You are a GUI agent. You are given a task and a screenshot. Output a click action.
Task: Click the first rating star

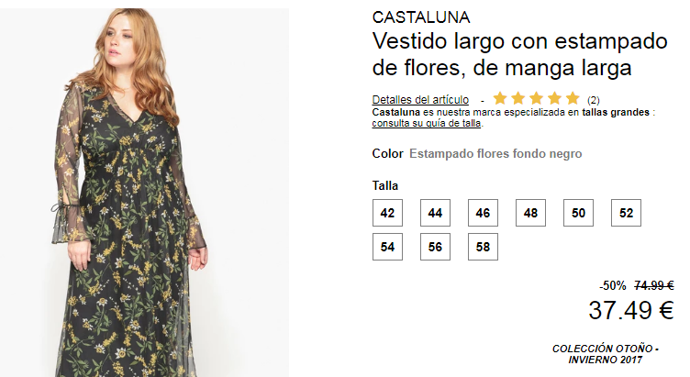pos(500,98)
